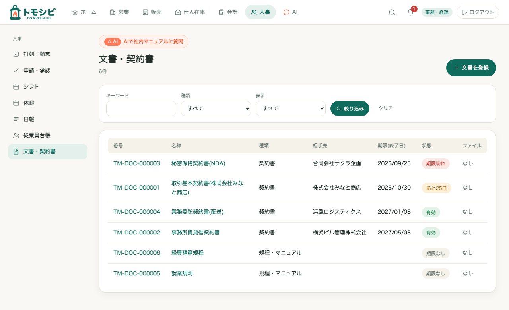Expand the 種類 dropdown
Viewport: 509px width, 310px height.
click(x=216, y=108)
